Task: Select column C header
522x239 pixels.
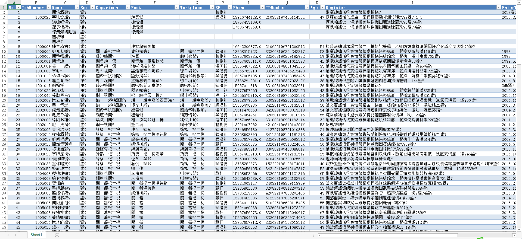Action: pos(65,2)
